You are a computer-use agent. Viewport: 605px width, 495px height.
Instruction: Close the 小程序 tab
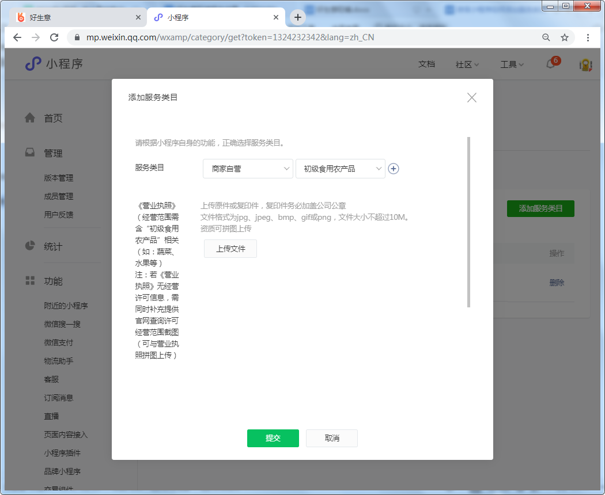point(276,17)
